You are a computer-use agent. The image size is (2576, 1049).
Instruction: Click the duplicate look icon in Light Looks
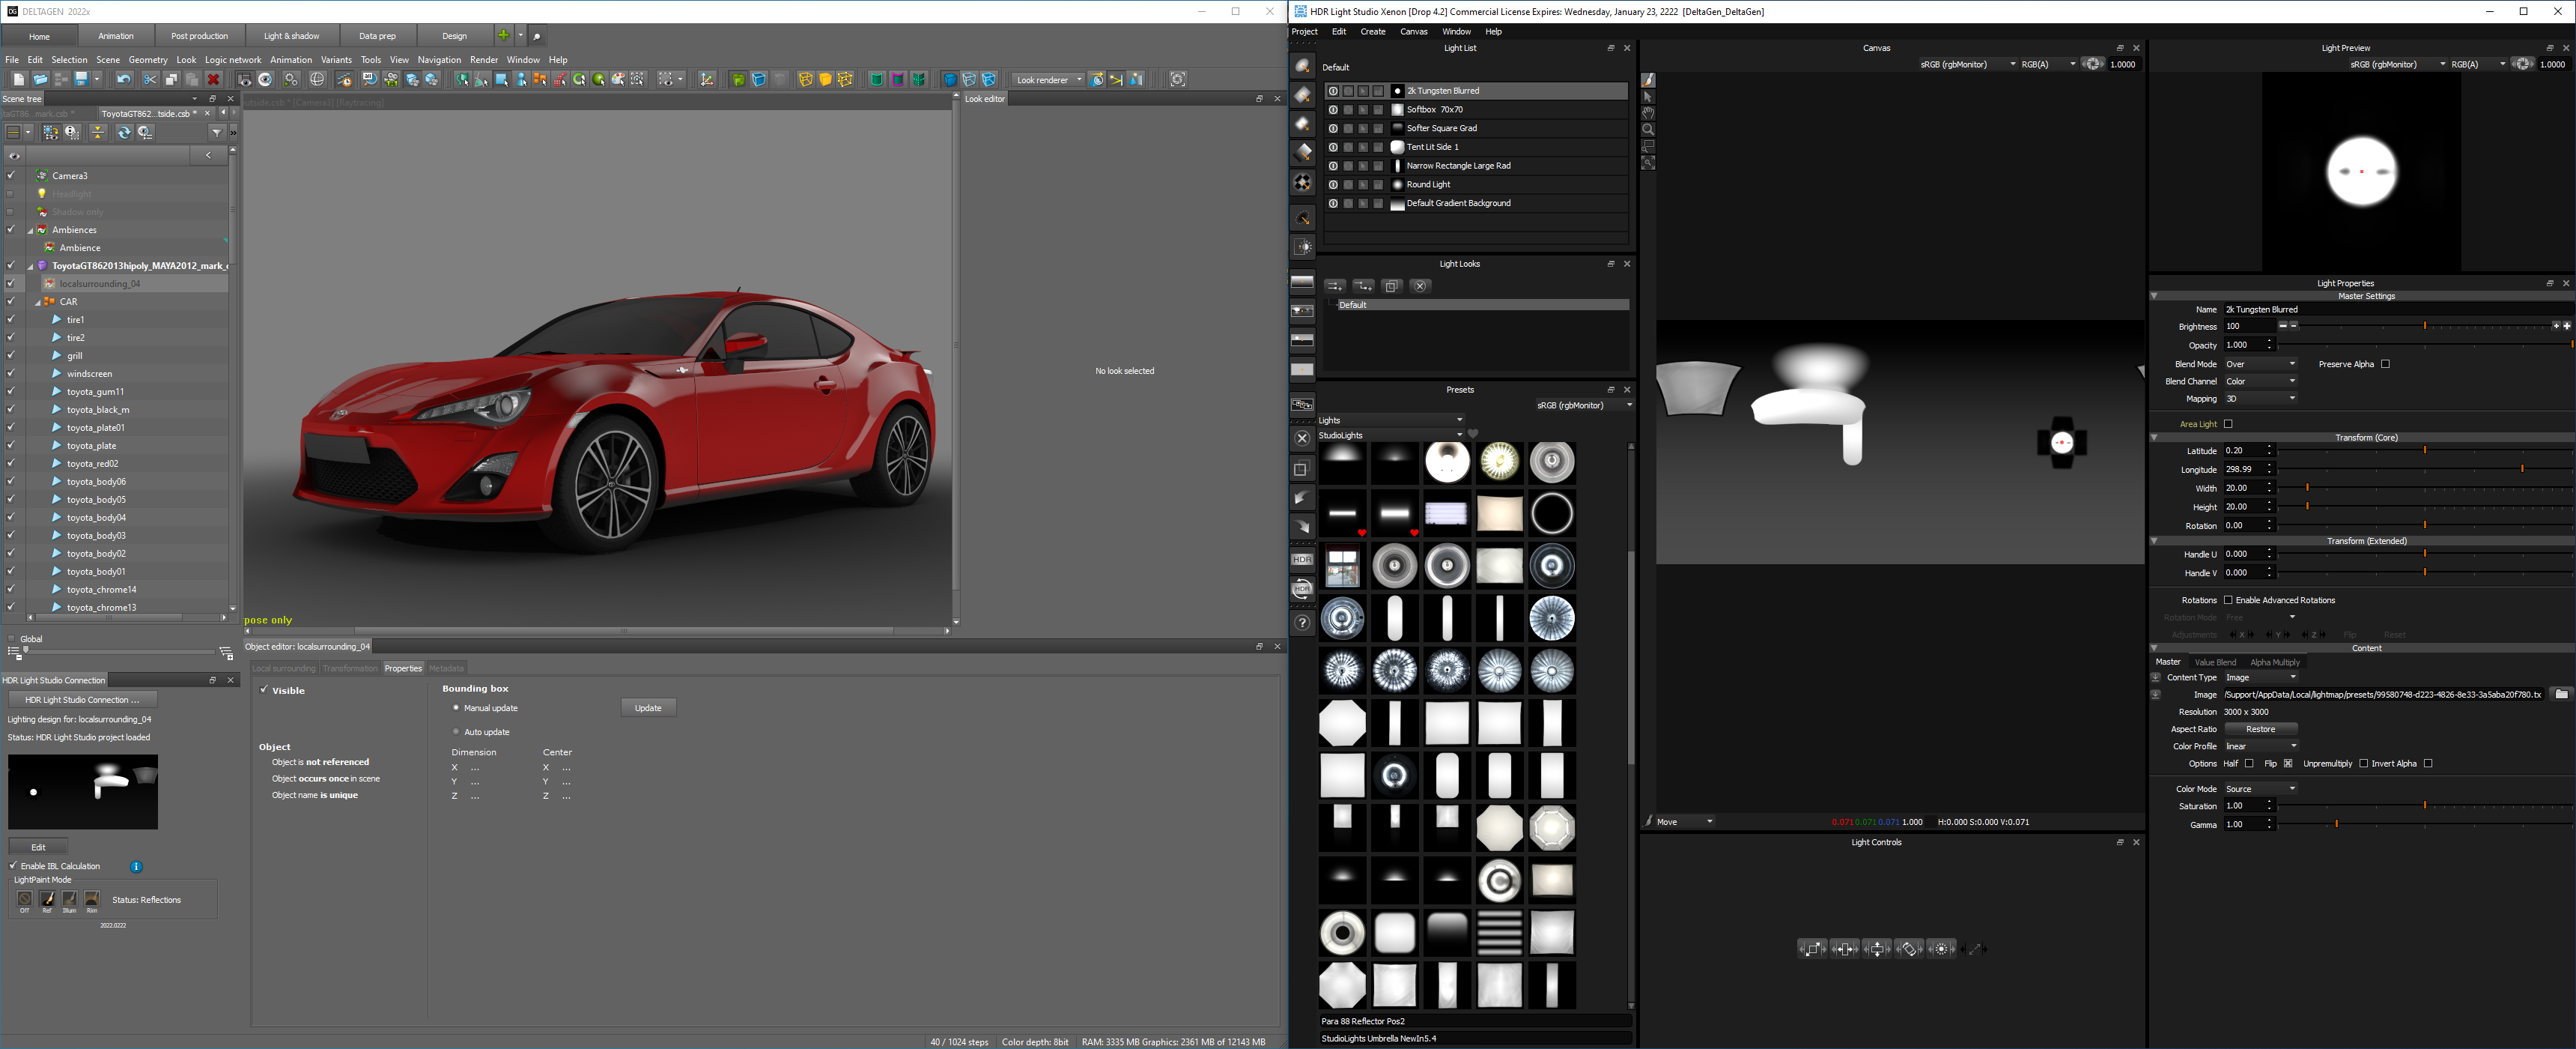[1391, 286]
